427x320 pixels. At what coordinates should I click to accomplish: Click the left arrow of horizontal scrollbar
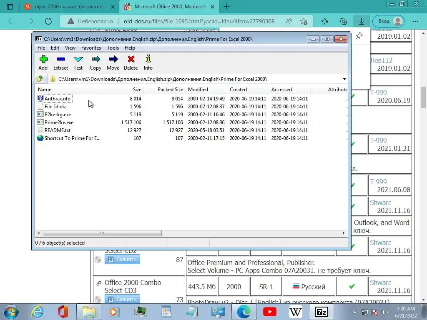[x=39, y=233]
